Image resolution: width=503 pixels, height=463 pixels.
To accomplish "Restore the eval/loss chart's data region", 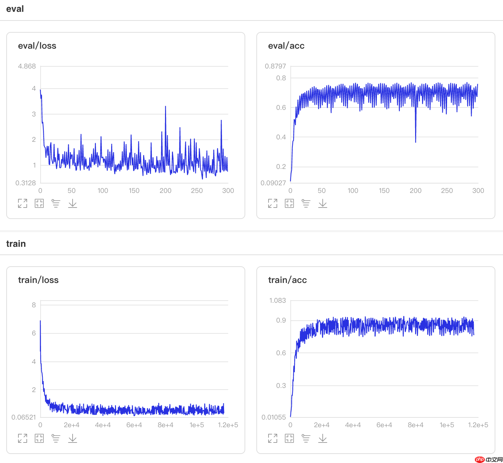I will (x=39, y=203).
